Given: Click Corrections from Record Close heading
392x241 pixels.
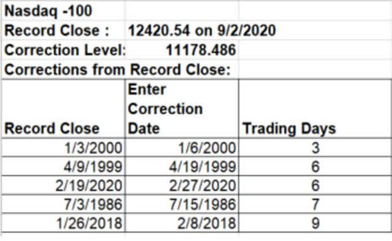Looking at the screenshot, I should (x=118, y=69).
